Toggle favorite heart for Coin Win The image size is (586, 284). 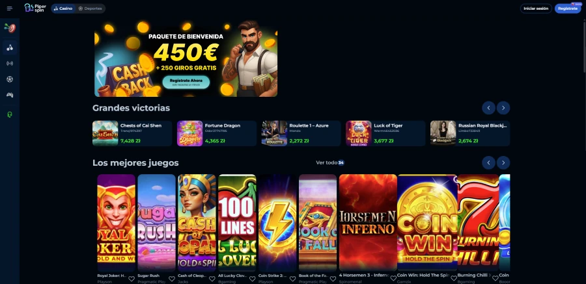(454, 278)
